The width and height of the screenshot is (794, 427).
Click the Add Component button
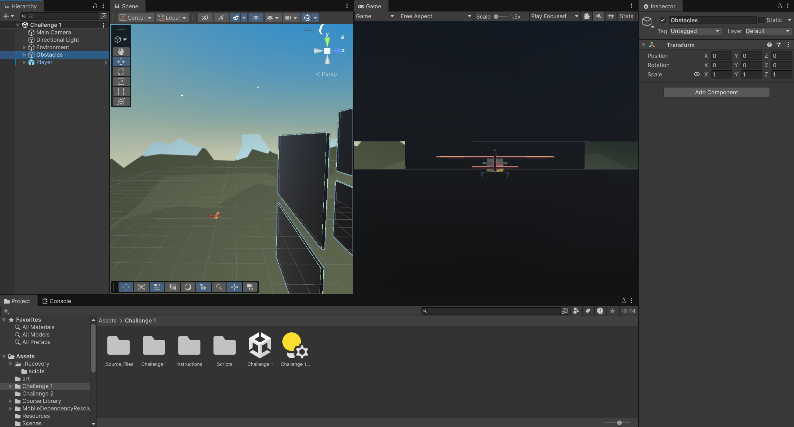coord(716,92)
